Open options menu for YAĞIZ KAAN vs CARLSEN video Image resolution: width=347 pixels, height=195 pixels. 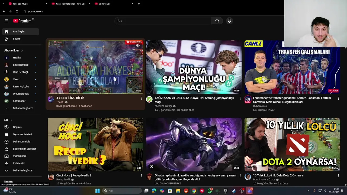(240, 98)
